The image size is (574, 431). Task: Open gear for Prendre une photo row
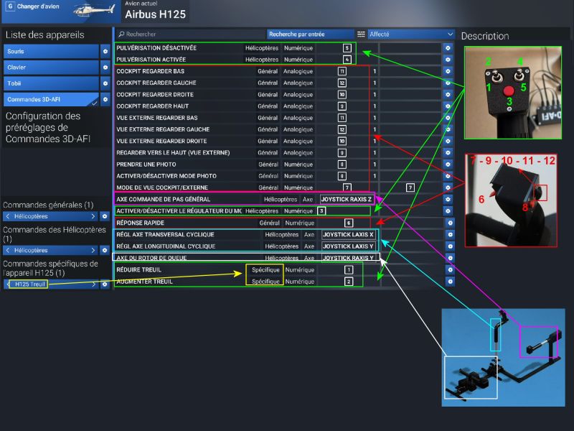(448, 164)
